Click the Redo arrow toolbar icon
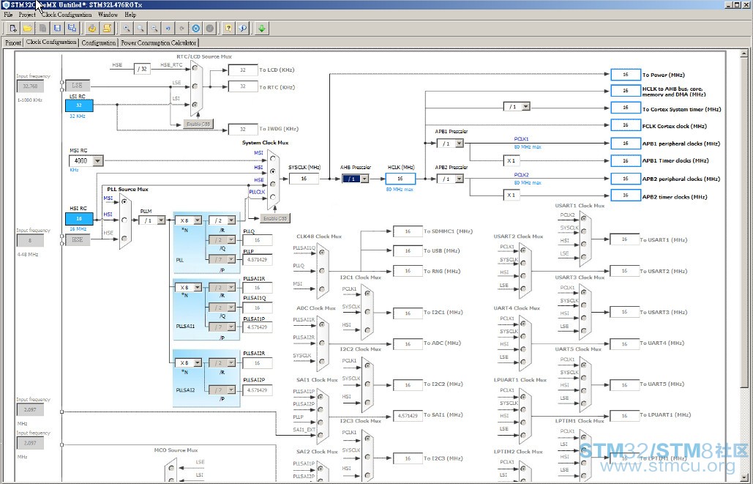Screen dimensions: 753x484 [x=182, y=29]
